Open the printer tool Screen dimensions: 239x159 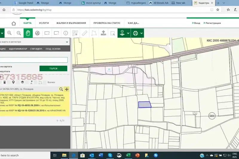point(135,33)
